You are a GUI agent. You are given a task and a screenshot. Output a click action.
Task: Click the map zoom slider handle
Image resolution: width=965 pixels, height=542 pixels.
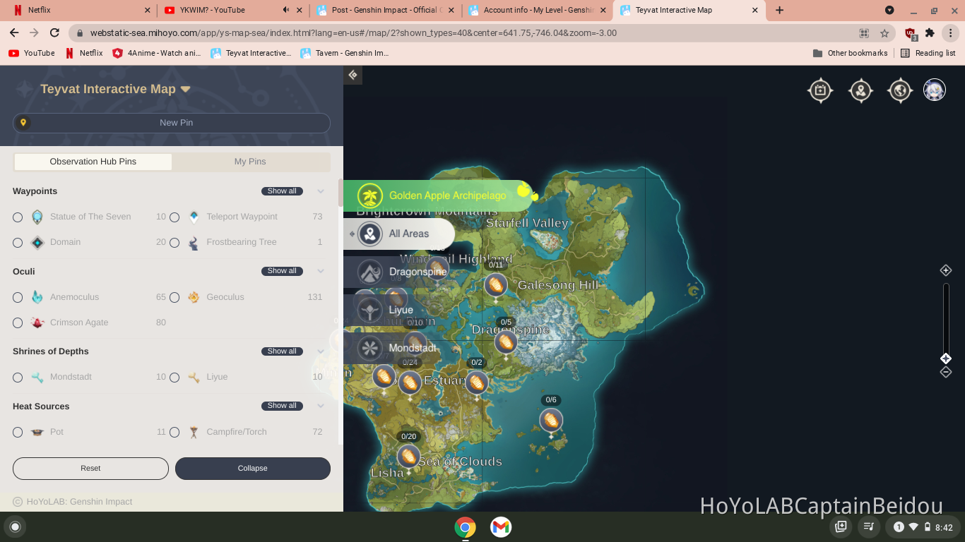tap(946, 359)
